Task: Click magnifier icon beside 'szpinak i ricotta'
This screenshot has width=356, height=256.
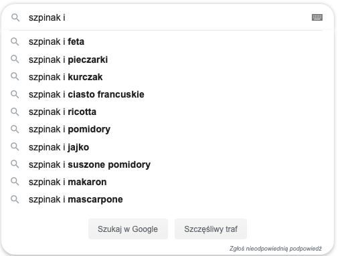Action: pos(15,112)
